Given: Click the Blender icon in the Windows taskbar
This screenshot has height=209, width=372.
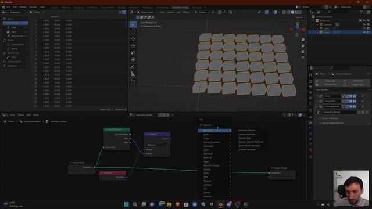Looking at the screenshot, I should 220,204.
